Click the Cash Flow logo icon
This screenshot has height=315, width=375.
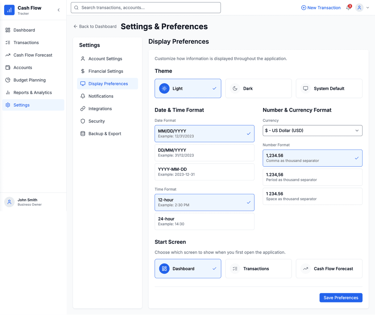[9, 10]
